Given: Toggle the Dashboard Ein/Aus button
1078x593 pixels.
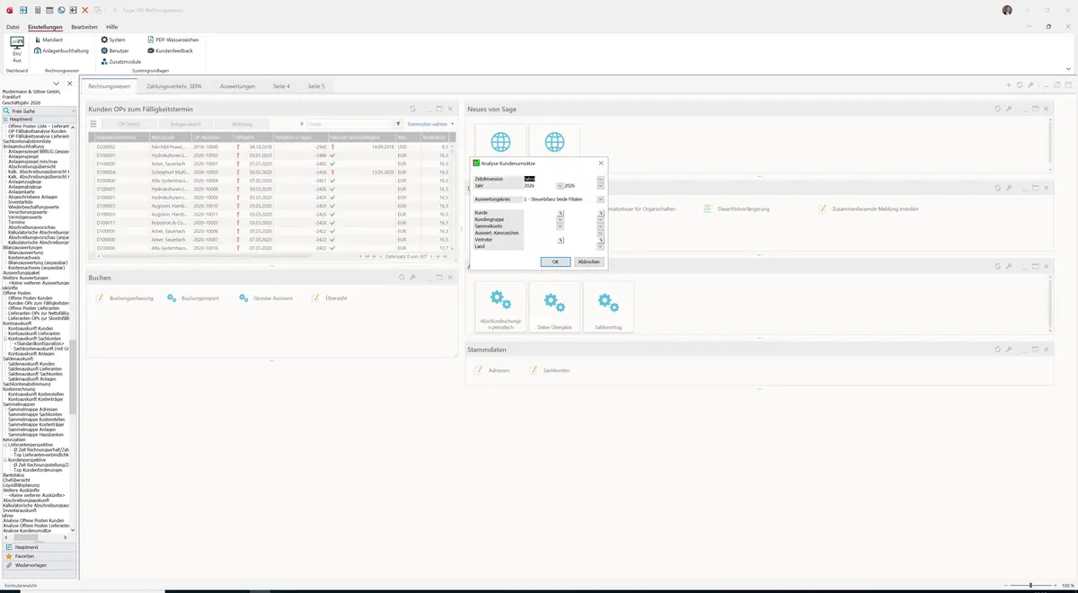Looking at the screenshot, I should click(x=17, y=49).
